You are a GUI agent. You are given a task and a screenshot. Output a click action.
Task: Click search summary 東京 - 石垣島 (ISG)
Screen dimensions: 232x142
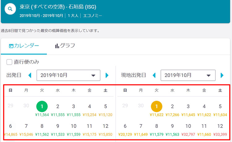tap(58, 7)
